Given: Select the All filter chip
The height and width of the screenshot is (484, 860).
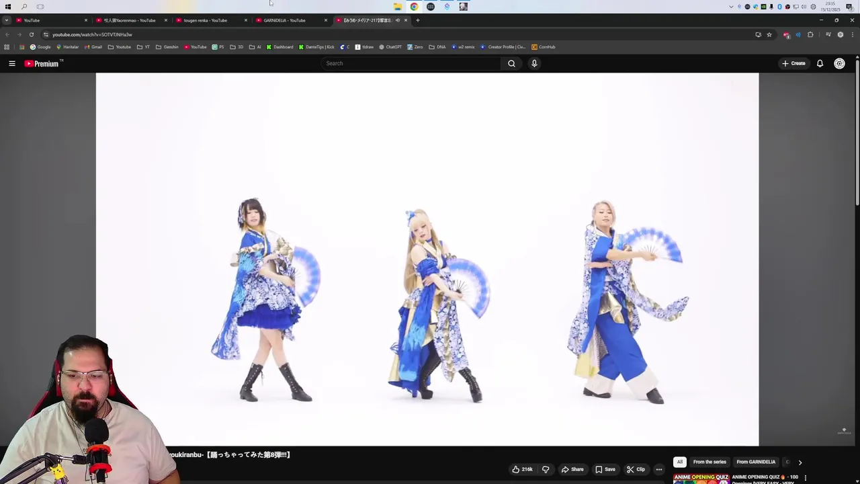Looking at the screenshot, I should point(680,462).
